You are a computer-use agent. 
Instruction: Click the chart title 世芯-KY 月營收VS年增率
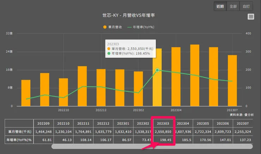(x=129, y=15)
